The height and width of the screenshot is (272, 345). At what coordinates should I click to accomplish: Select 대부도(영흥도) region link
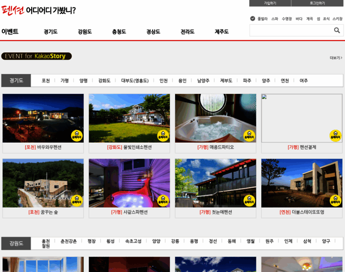tap(135, 81)
